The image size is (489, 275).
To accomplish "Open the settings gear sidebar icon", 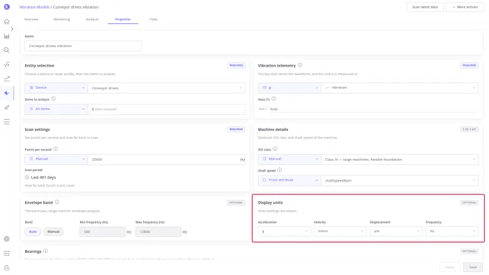I will coord(7,239).
